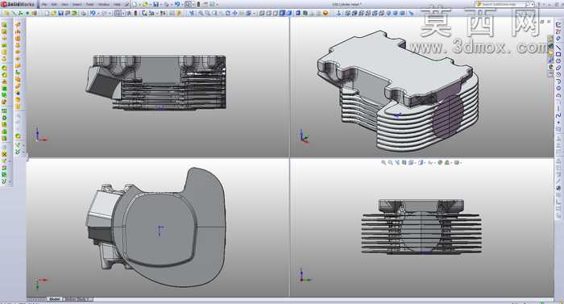
Task: Open the Tools menu
Action: coord(89,4)
